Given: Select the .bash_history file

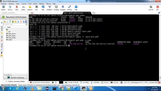Looking at the screenshot, I should [x=11, y=34].
